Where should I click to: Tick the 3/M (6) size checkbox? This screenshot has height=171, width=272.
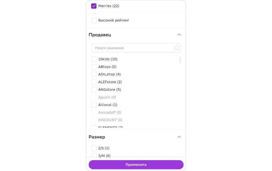94,156
